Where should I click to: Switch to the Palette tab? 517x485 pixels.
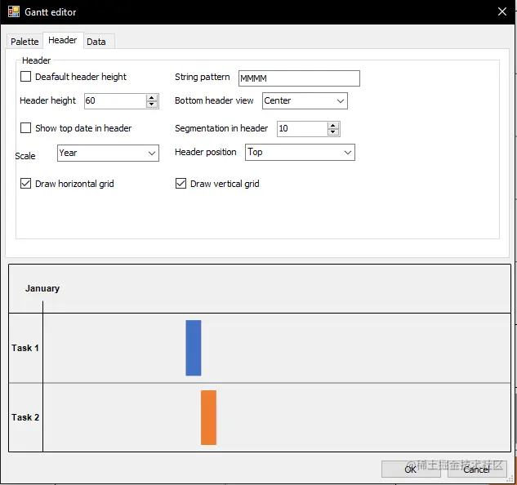click(25, 42)
